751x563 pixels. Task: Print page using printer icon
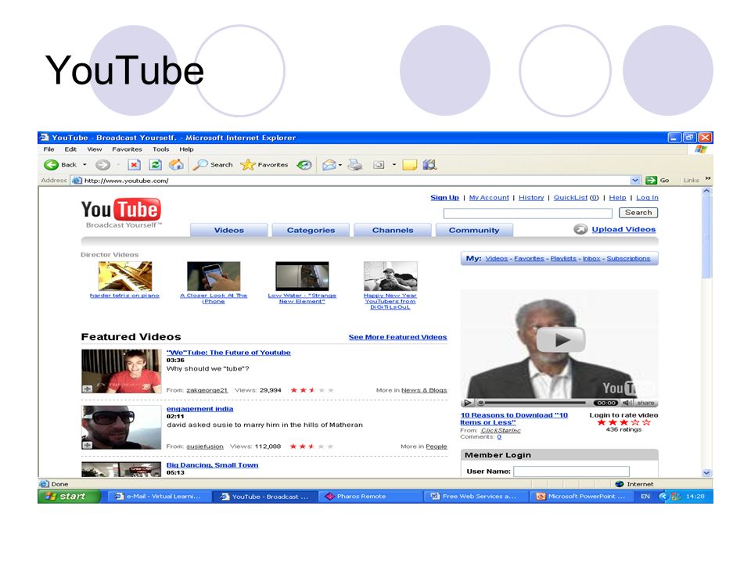coord(355,165)
